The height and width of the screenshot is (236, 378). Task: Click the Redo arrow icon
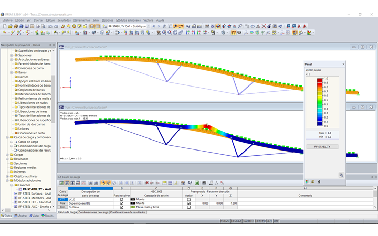56,26
